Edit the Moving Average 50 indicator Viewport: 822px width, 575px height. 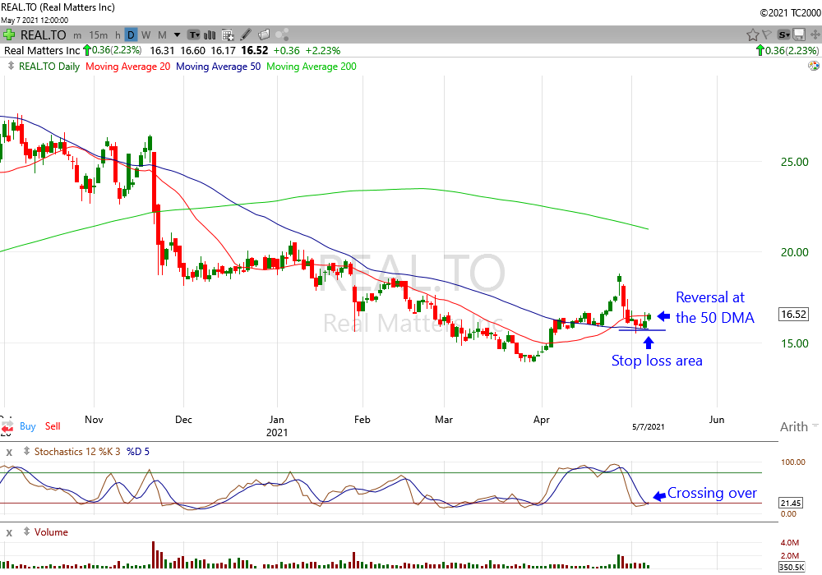point(218,67)
